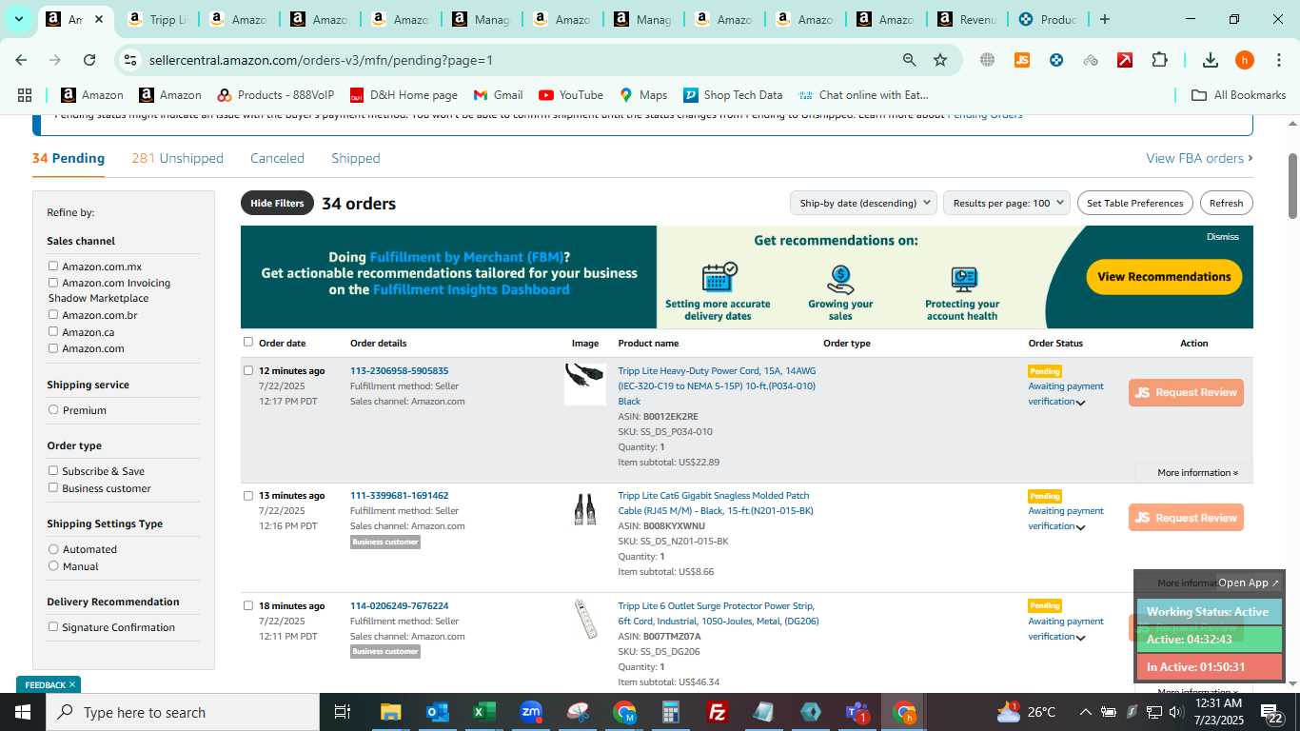Click the Hide Filters button
The image size is (1300, 731).
coord(277,203)
